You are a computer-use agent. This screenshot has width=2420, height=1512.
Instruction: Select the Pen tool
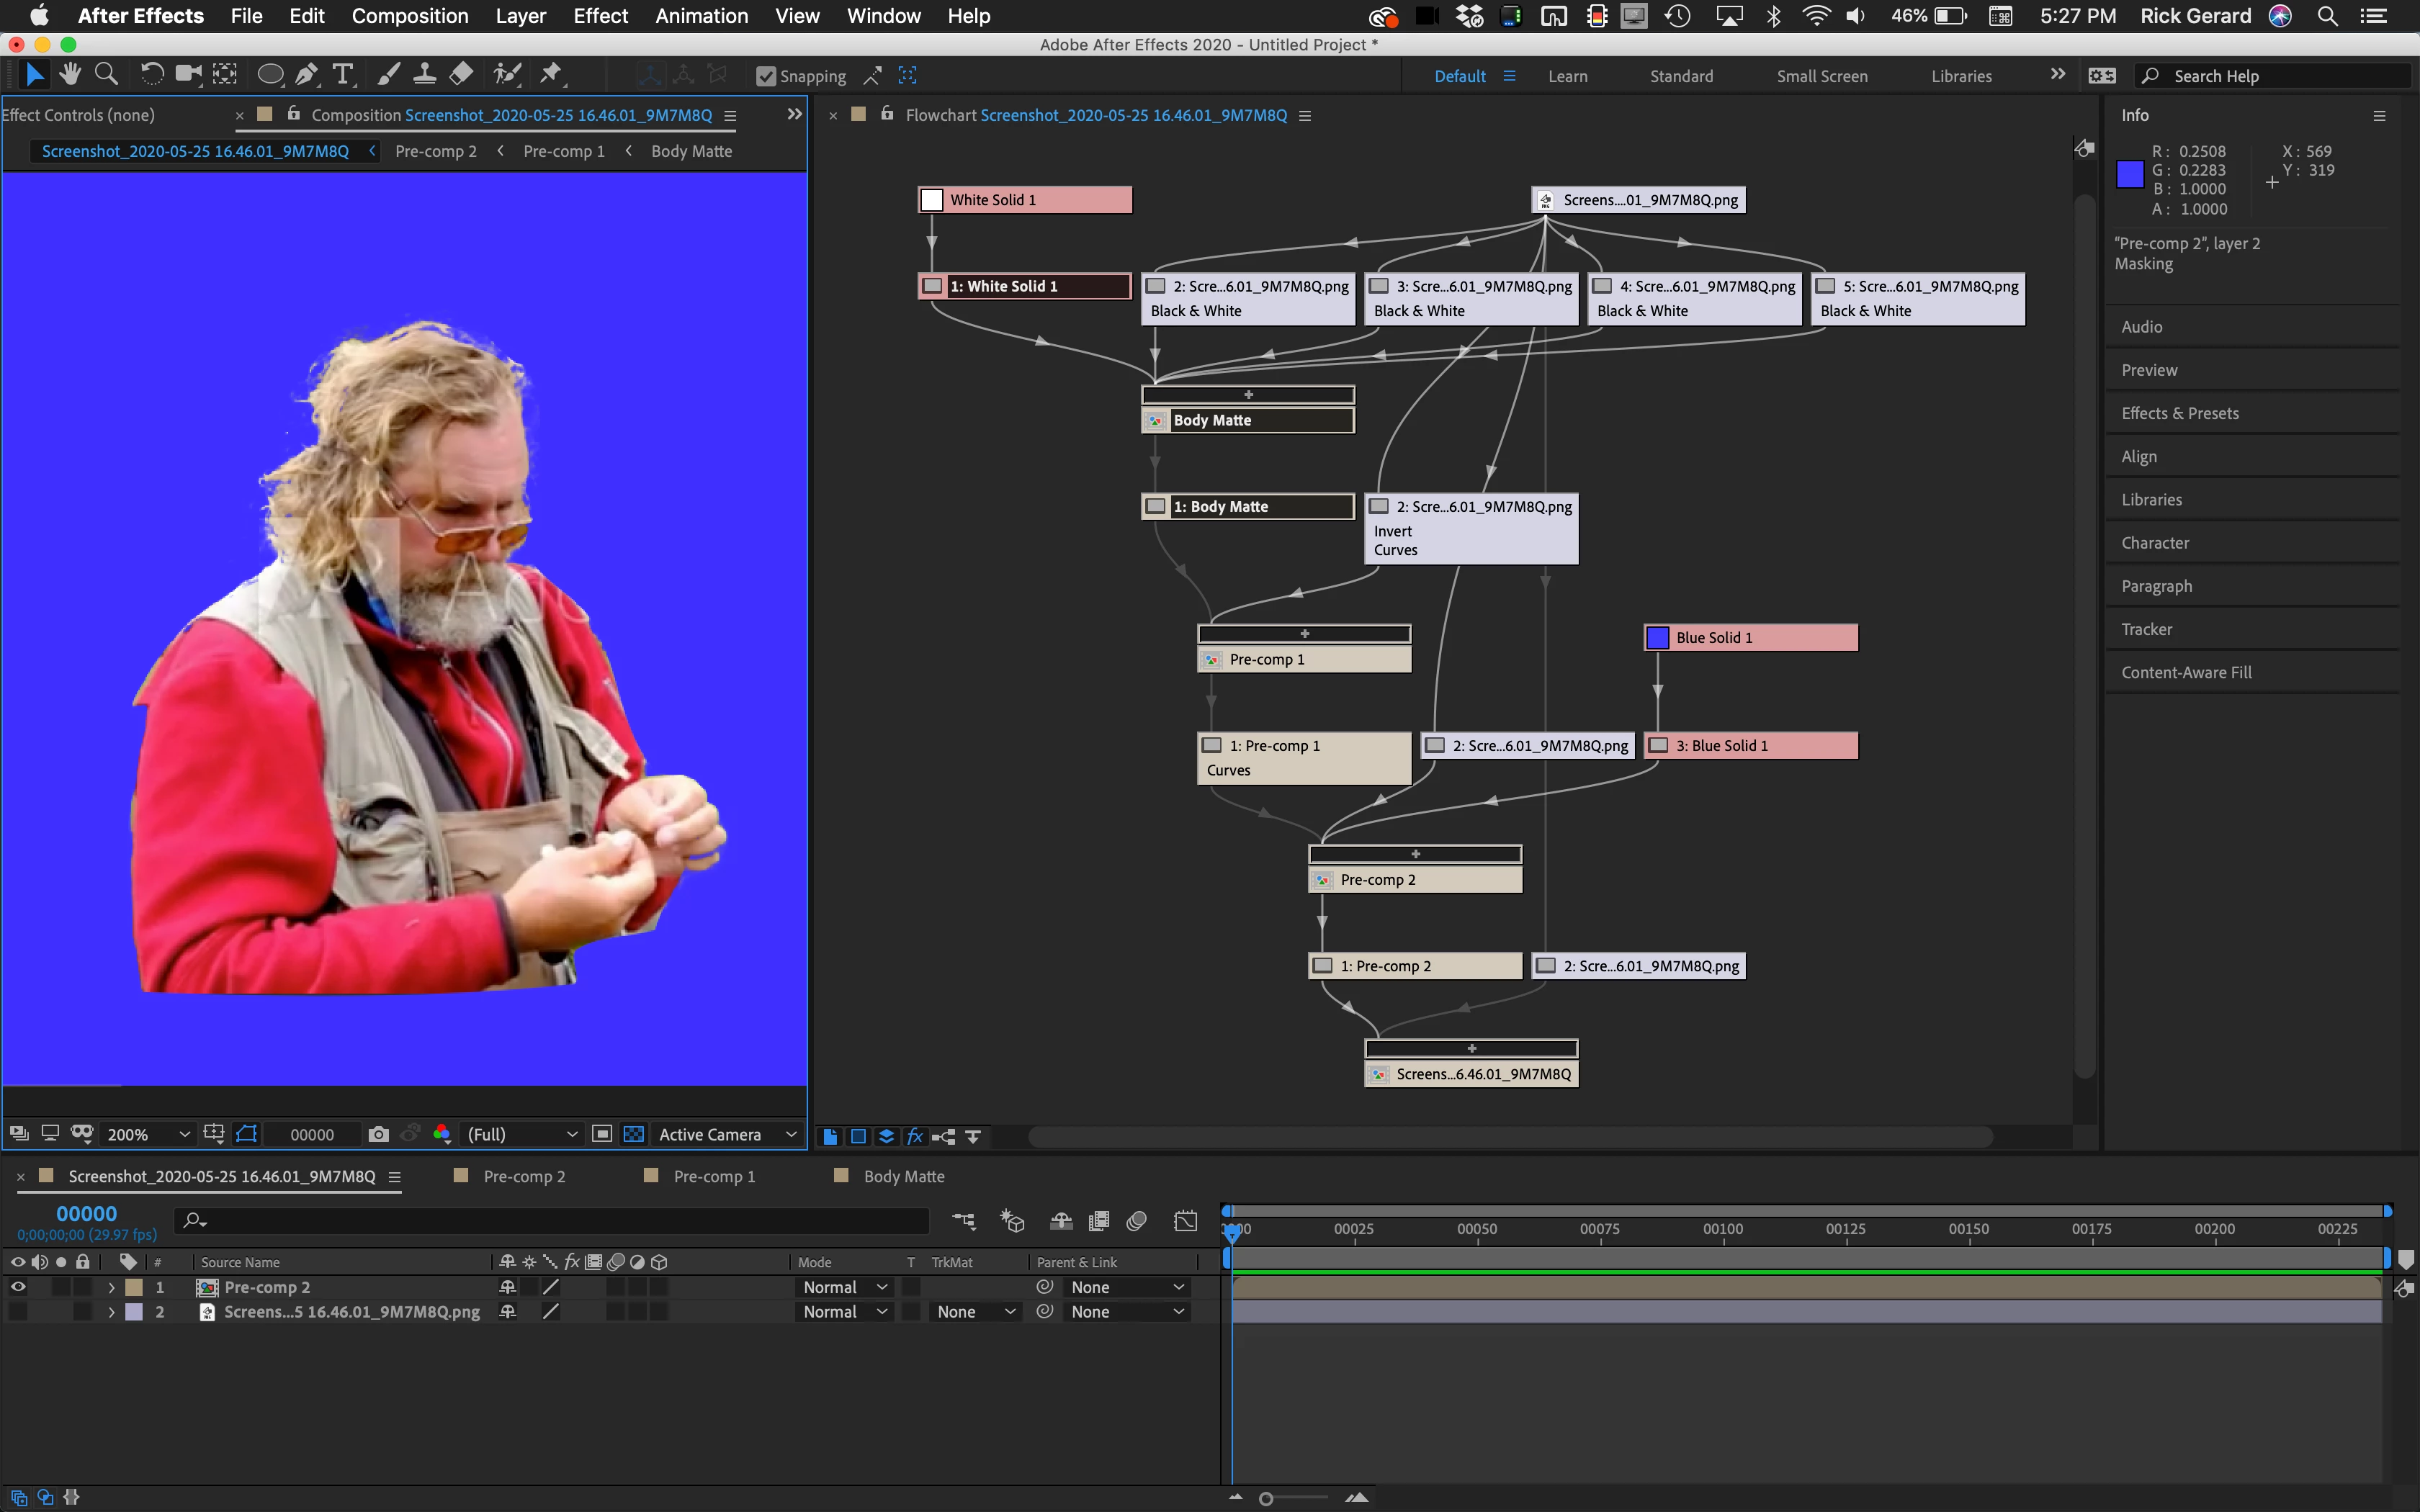pos(307,75)
